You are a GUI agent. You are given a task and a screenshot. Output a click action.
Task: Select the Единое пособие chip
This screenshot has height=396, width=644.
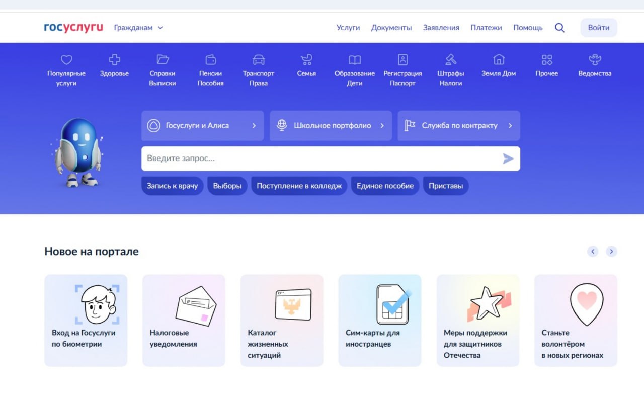(x=385, y=186)
